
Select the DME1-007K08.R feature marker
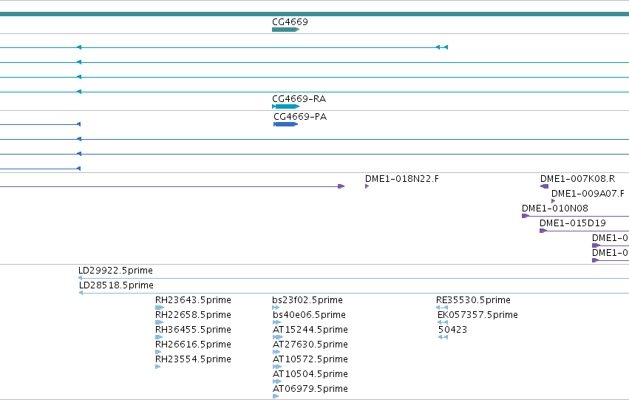tap(544, 186)
